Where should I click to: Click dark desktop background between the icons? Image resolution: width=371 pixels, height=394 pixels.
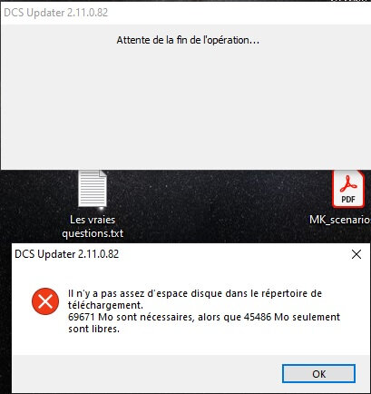211,206
